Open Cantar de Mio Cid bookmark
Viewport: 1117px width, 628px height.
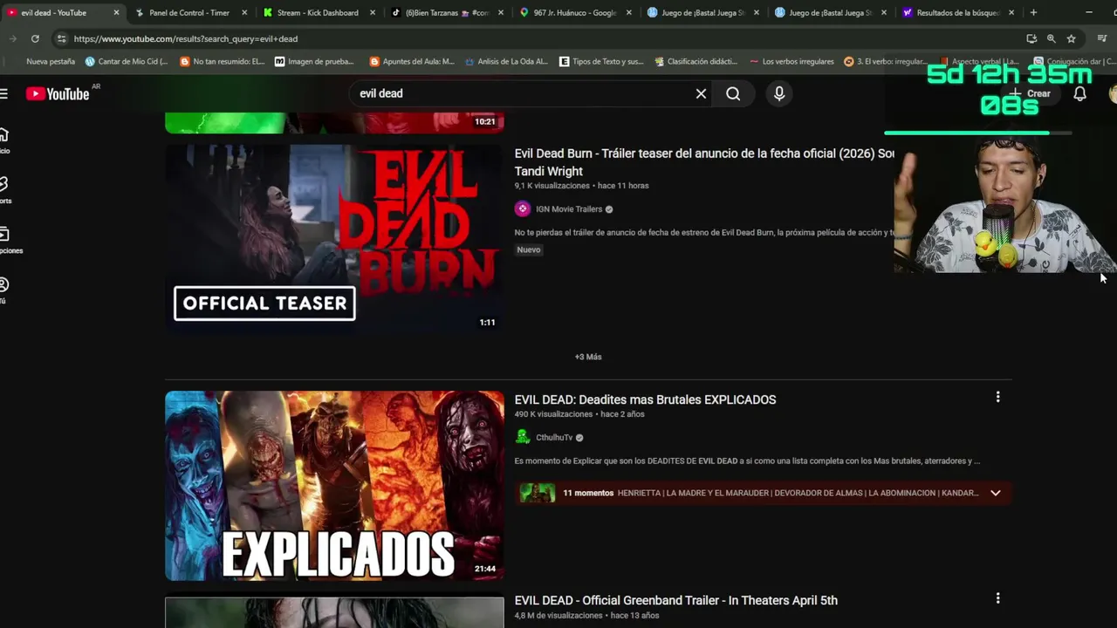[x=126, y=61]
